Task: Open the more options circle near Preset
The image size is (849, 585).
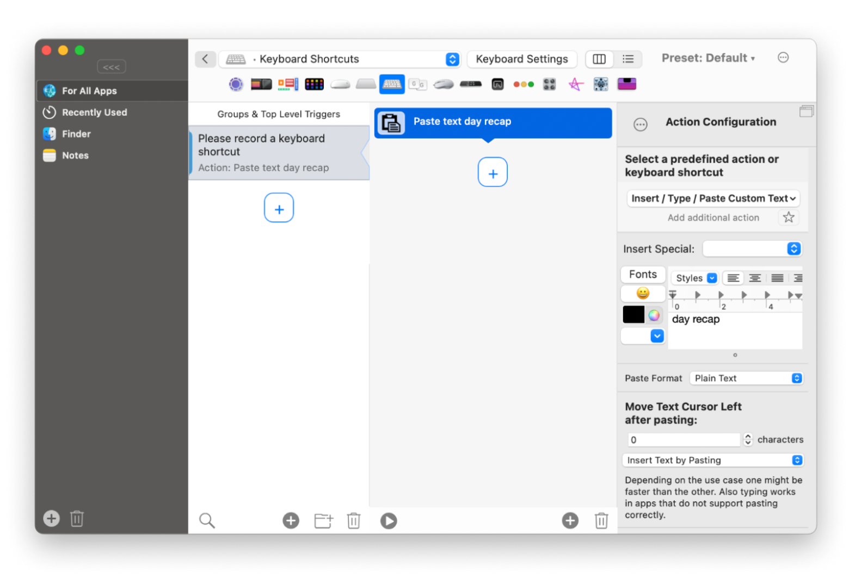Action: 783,58
